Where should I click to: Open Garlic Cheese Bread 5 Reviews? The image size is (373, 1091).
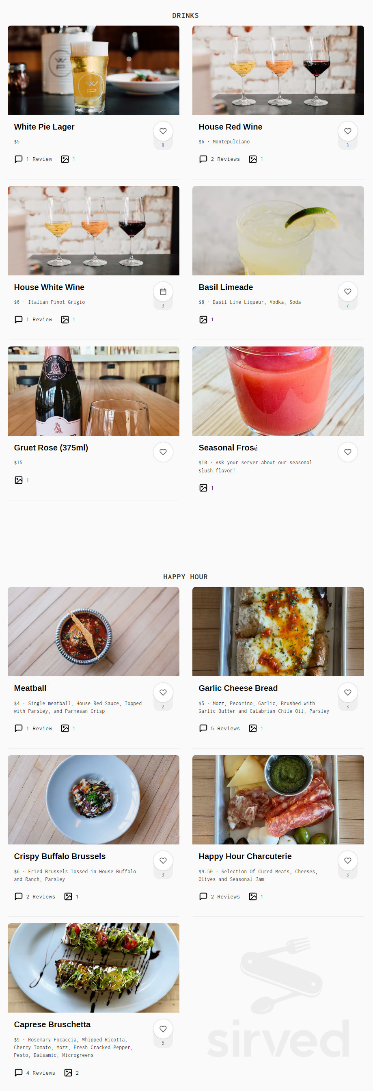[x=219, y=728]
